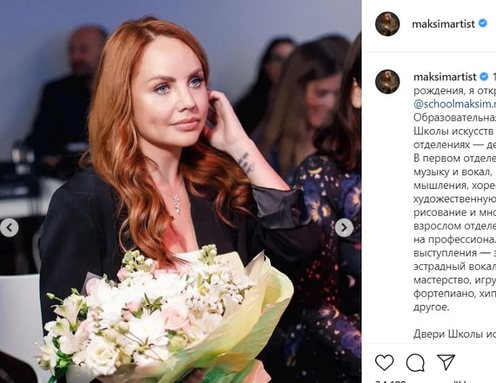Screen dimensions: 496x383
Task: Open comments with the speech bubble icon
Action: coord(415,363)
